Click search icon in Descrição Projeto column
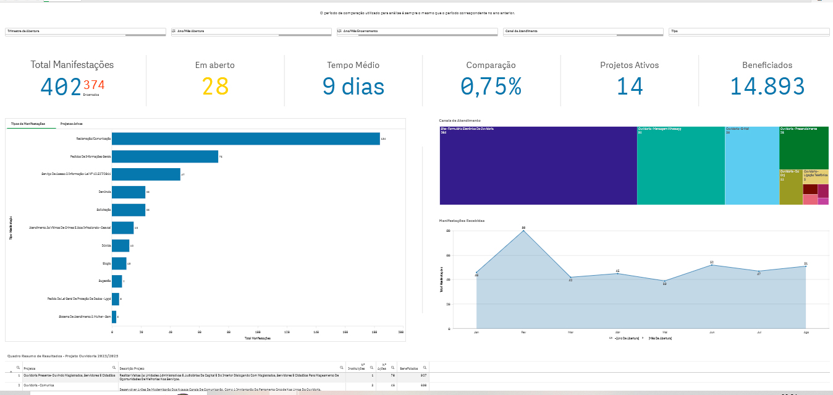 pyautogui.click(x=342, y=367)
